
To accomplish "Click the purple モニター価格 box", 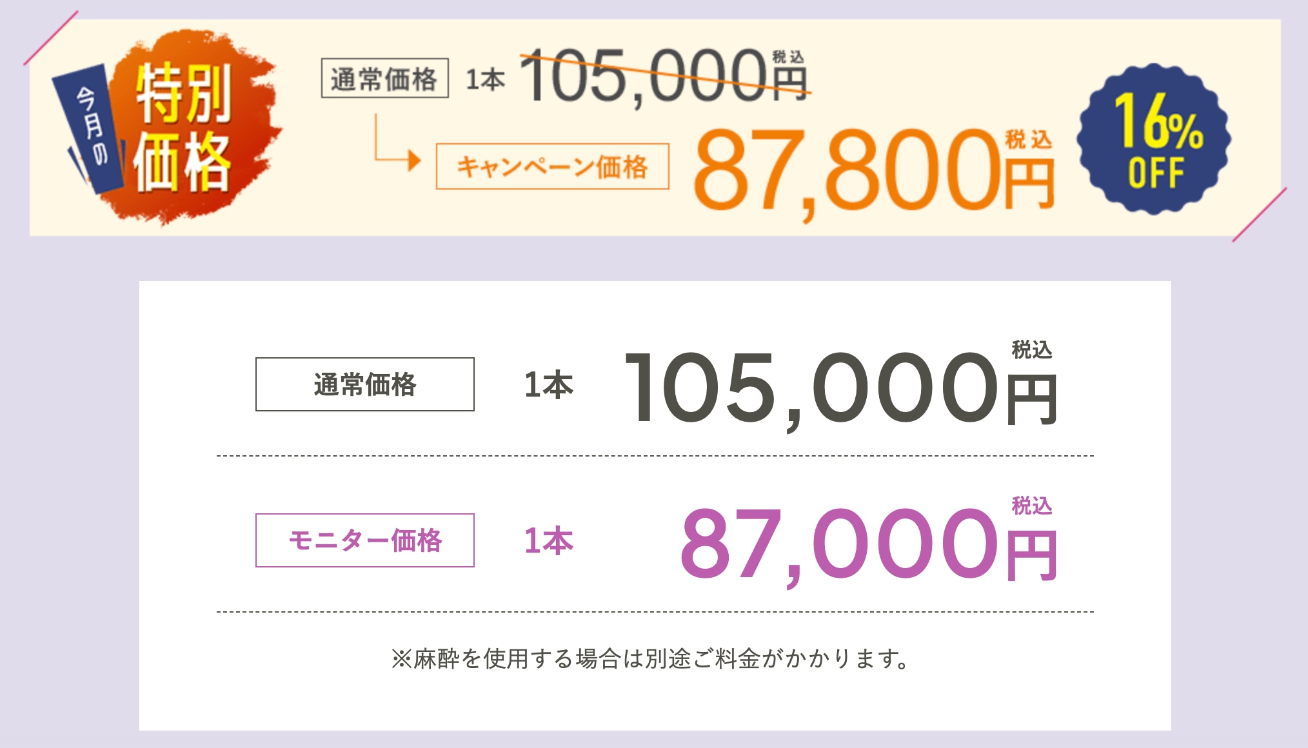I will [x=365, y=540].
